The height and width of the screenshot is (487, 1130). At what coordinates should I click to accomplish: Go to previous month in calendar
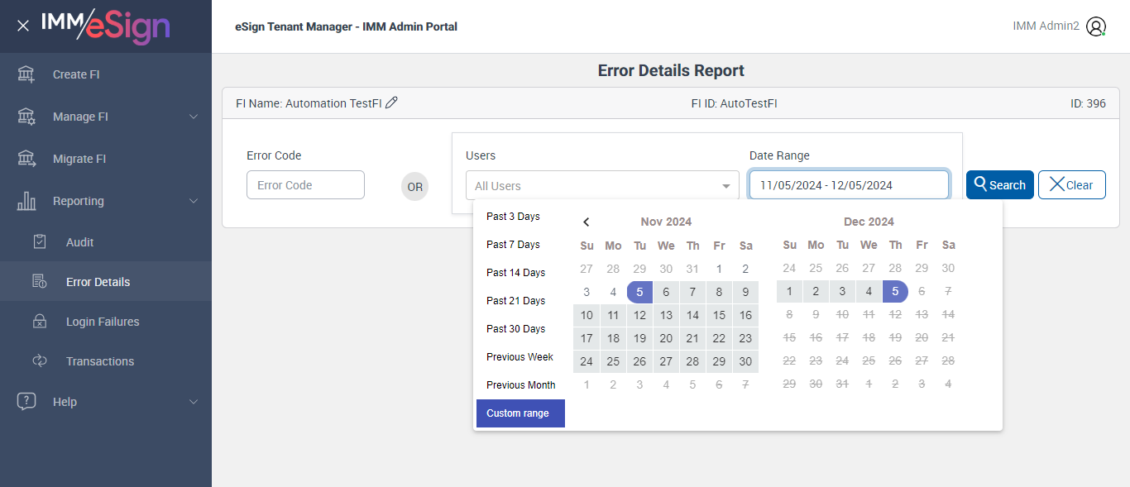coord(587,222)
